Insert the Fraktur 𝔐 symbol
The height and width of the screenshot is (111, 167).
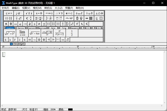30,40
